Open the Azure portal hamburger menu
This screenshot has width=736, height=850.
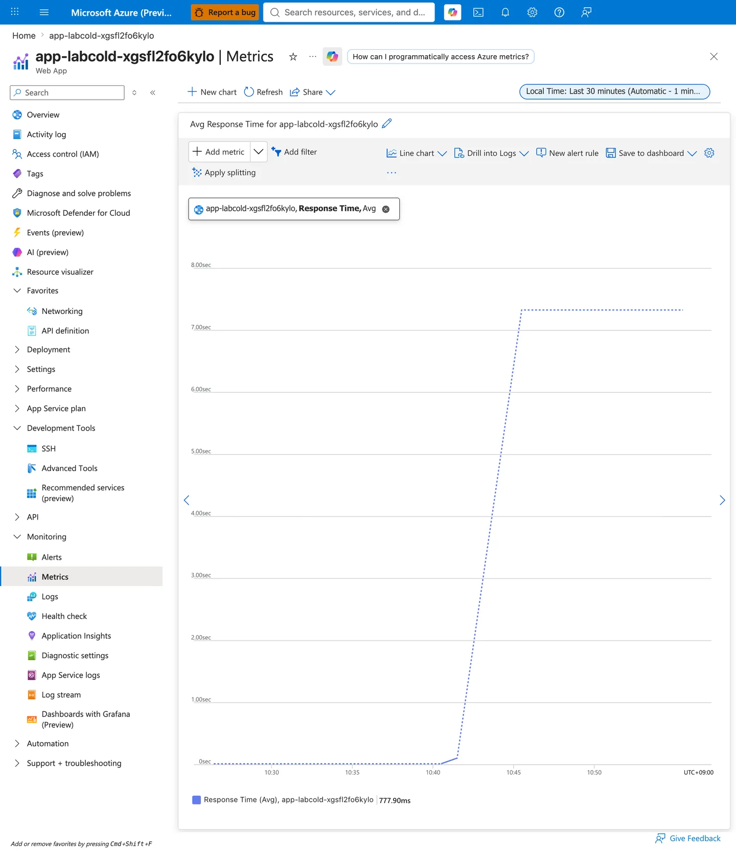pos(44,12)
